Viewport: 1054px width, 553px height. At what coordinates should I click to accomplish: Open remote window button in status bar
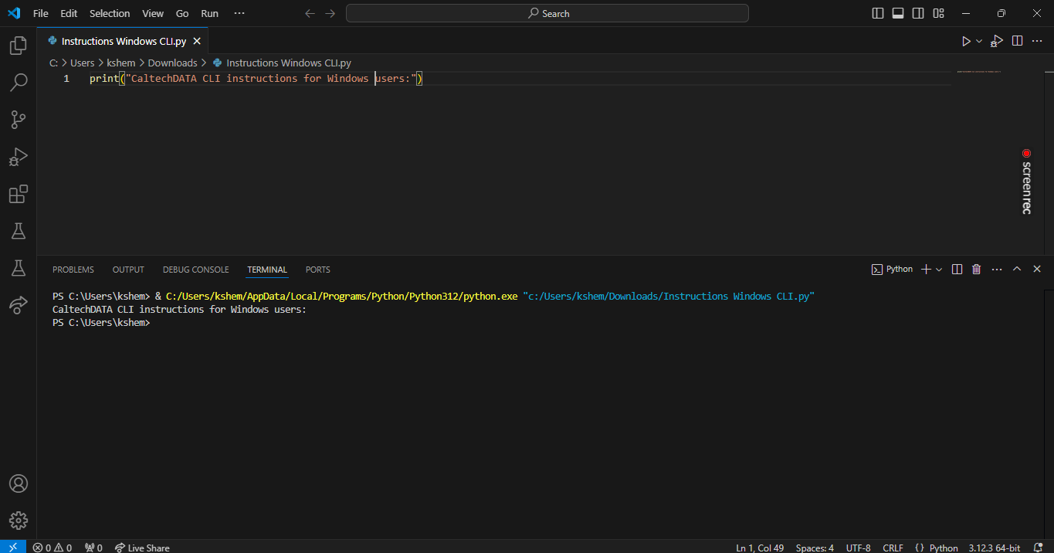13,547
